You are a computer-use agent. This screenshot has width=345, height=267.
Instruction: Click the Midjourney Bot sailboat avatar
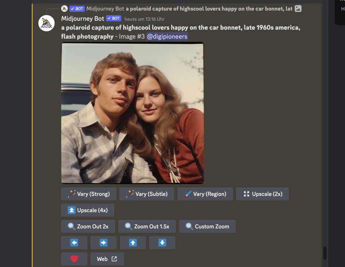tap(47, 23)
